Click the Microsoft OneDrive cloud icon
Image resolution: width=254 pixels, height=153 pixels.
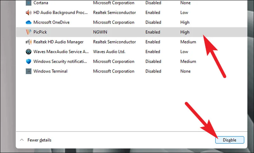[x=29, y=22]
